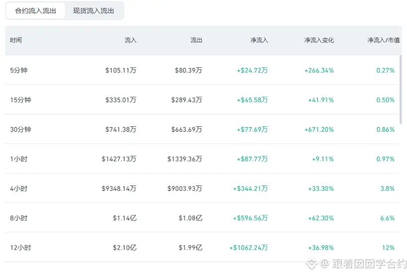Click the +671.20% change value
This screenshot has width=407, height=273.
(x=319, y=129)
